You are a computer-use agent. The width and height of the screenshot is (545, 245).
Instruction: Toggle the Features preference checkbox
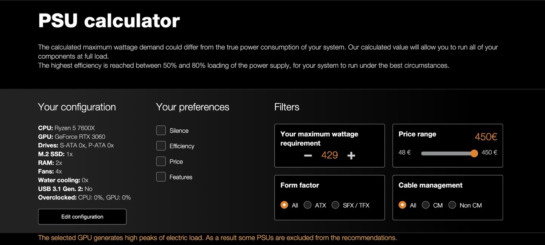click(x=161, y=177)
